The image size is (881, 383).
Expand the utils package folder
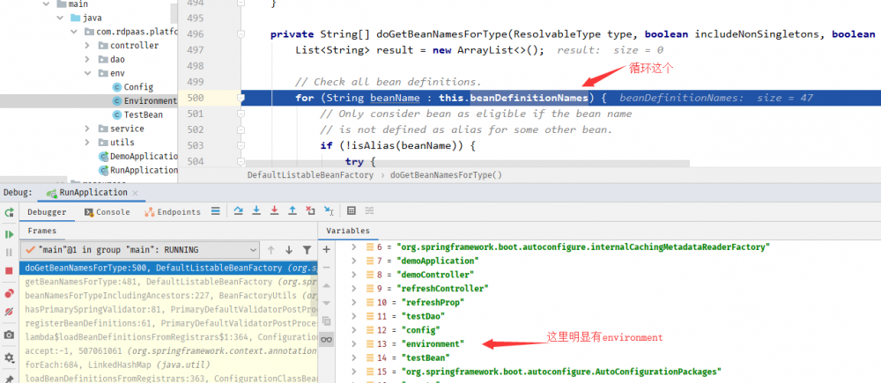point(87,142)
